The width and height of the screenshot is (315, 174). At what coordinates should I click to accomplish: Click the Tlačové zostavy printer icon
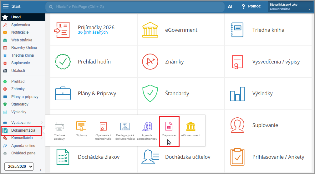[x=59, y=126]
